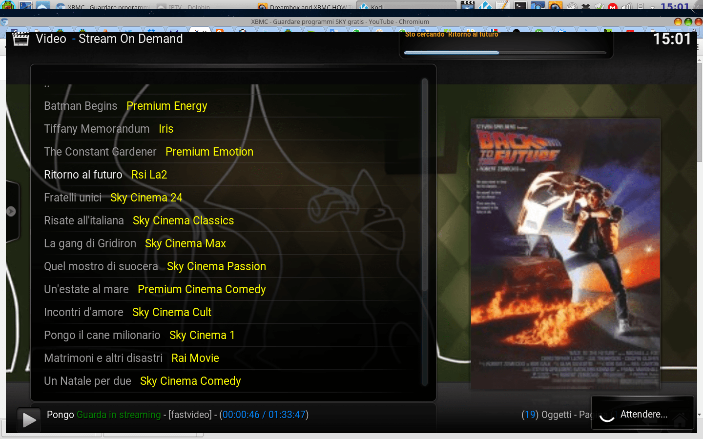
Task: Click the list's vertical scrollbar
Action: pyautogui.click(x=425, y=232)
